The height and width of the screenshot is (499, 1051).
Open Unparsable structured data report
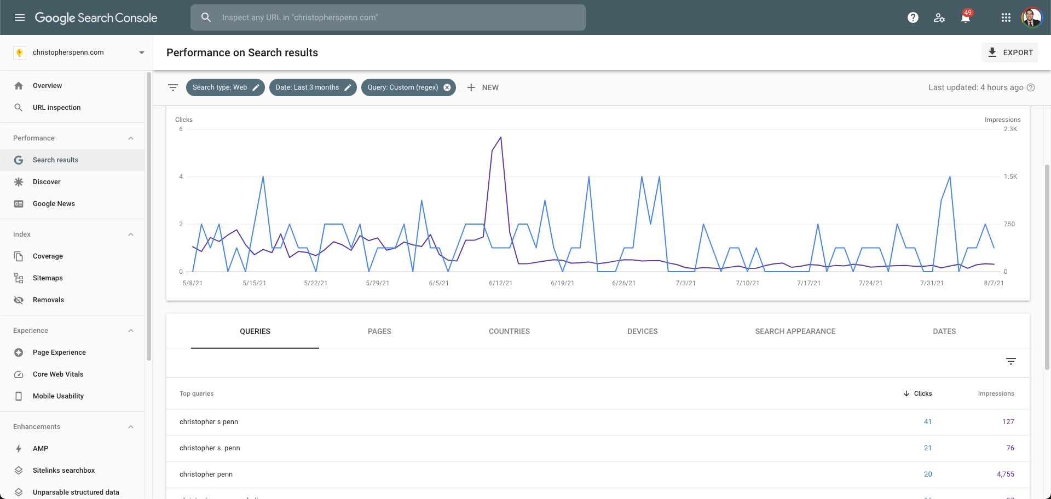[72, 492]
